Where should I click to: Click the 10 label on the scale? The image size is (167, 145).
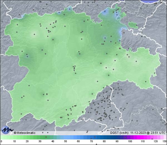(14, 141)
